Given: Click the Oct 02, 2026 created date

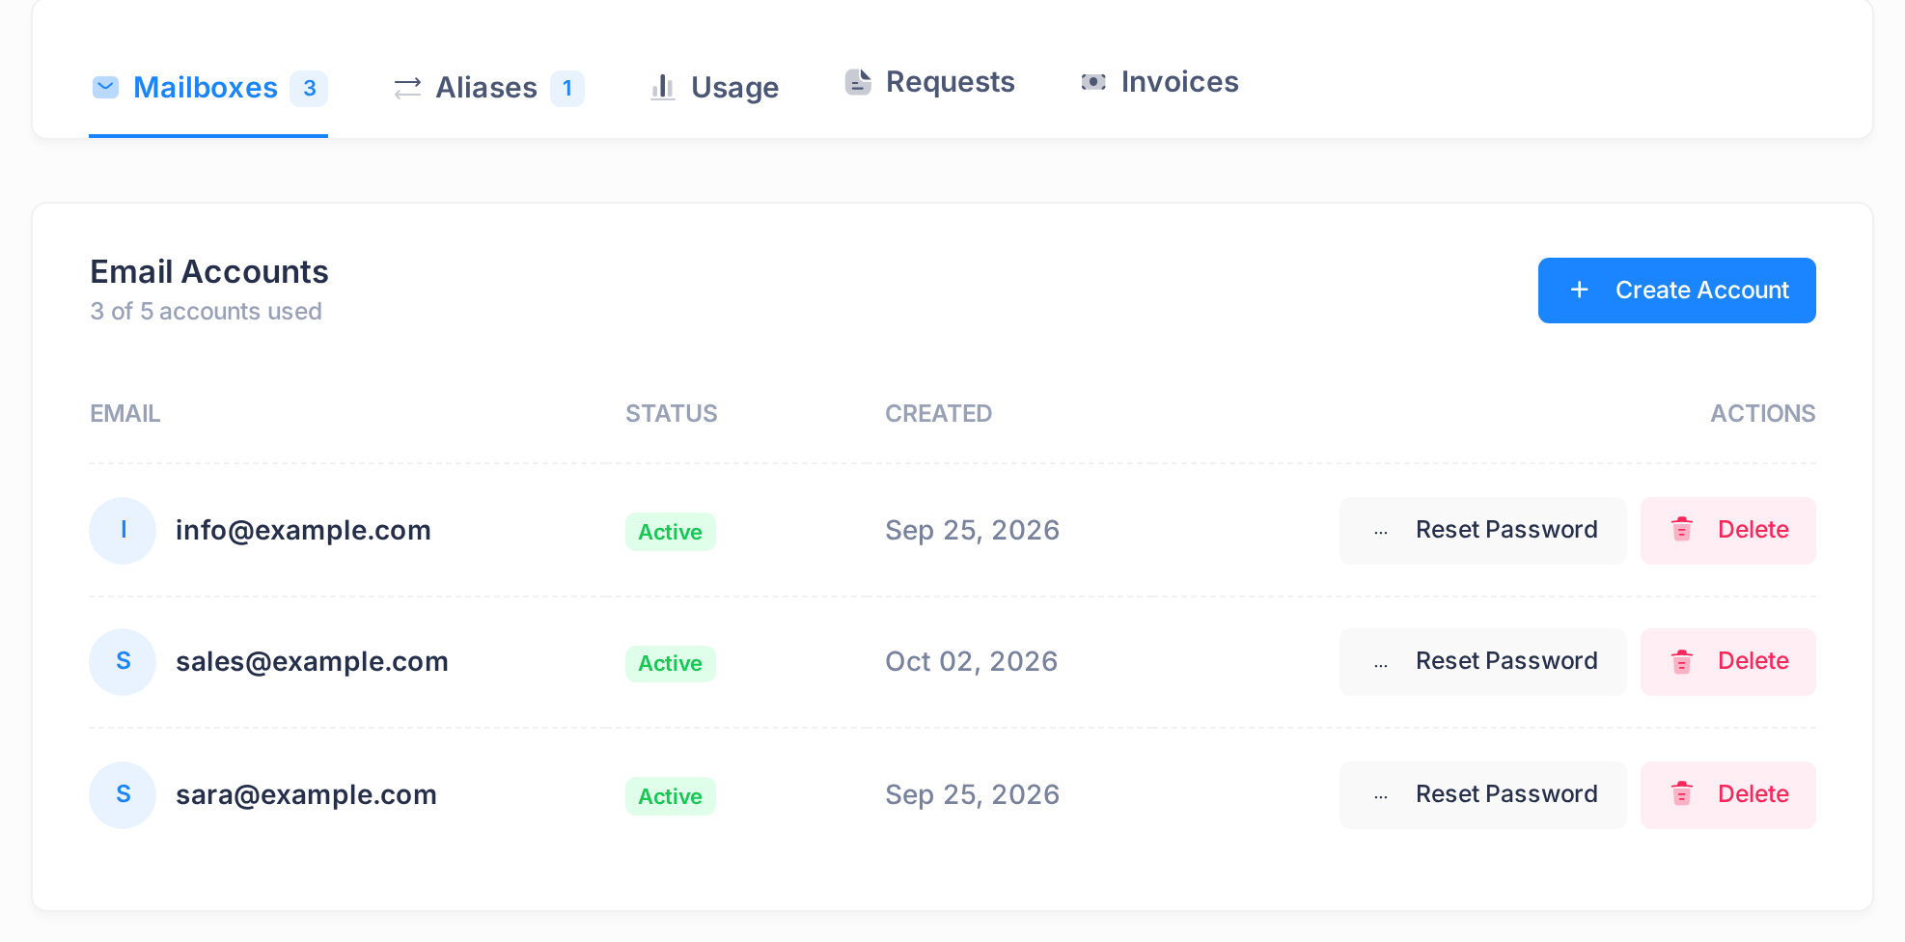Looking at the screenshot, I should 971,662.
